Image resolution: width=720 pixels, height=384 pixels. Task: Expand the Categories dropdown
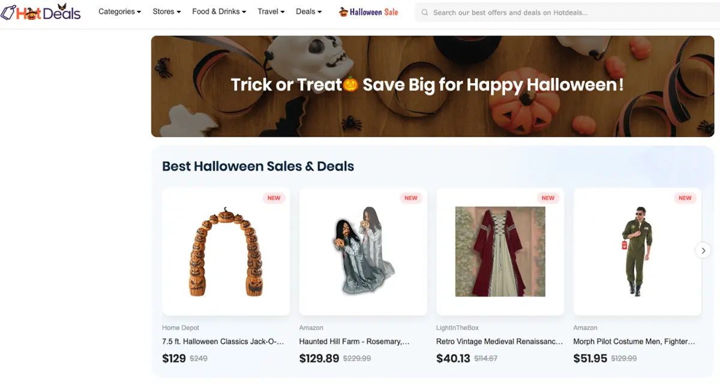pyautogui.click(x=119, y=11)
